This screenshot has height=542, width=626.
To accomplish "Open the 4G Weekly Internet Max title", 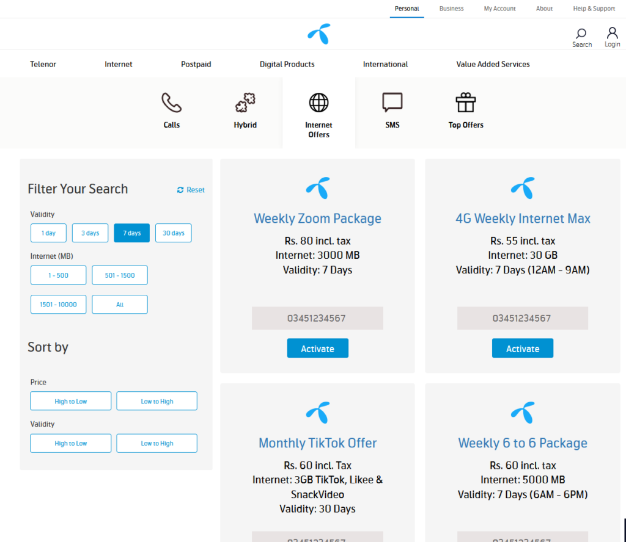I will tap(523, 219).
